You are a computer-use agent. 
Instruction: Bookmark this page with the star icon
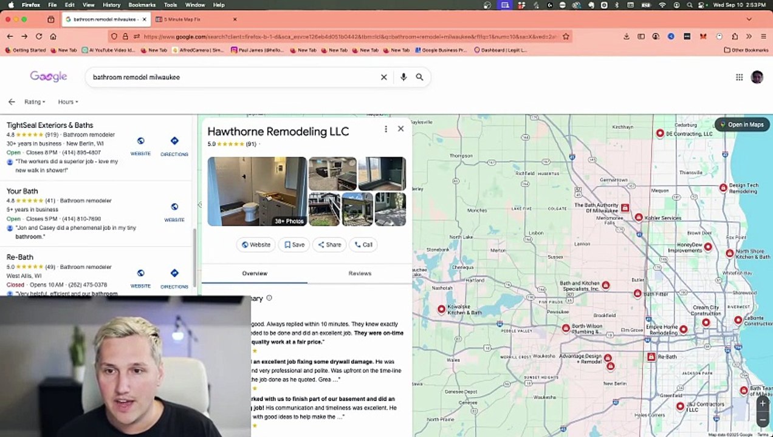(566, 36)
